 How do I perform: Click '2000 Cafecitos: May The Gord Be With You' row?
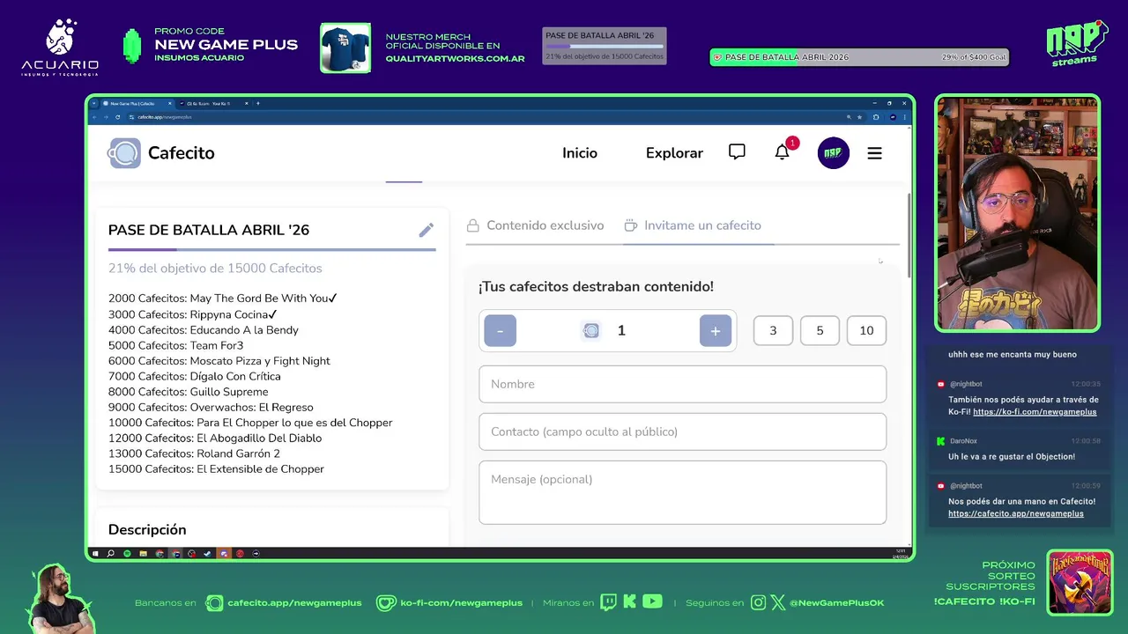point(223,299)
